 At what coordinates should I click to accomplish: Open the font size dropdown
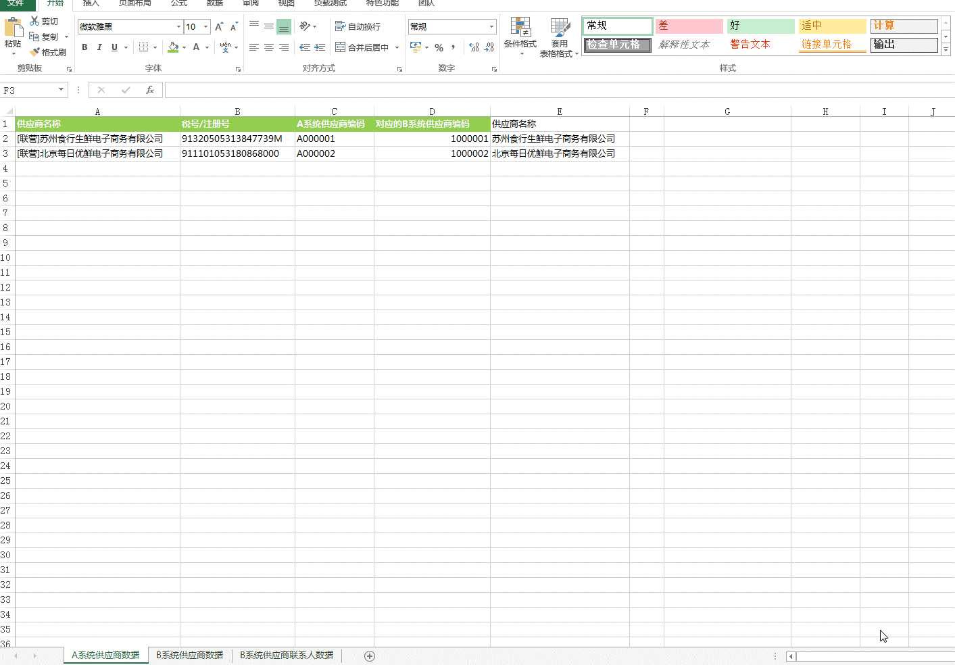[x=206, y=26]
